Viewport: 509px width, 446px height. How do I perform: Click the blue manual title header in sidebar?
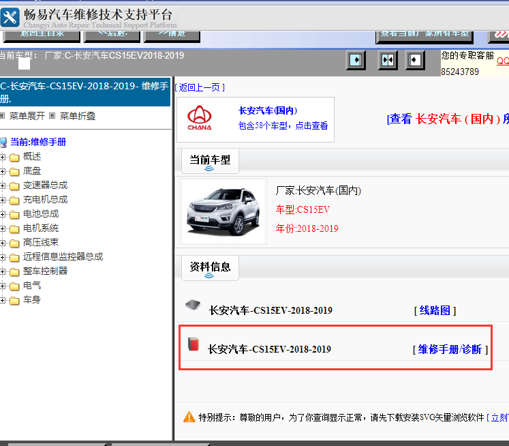point(85,92)
